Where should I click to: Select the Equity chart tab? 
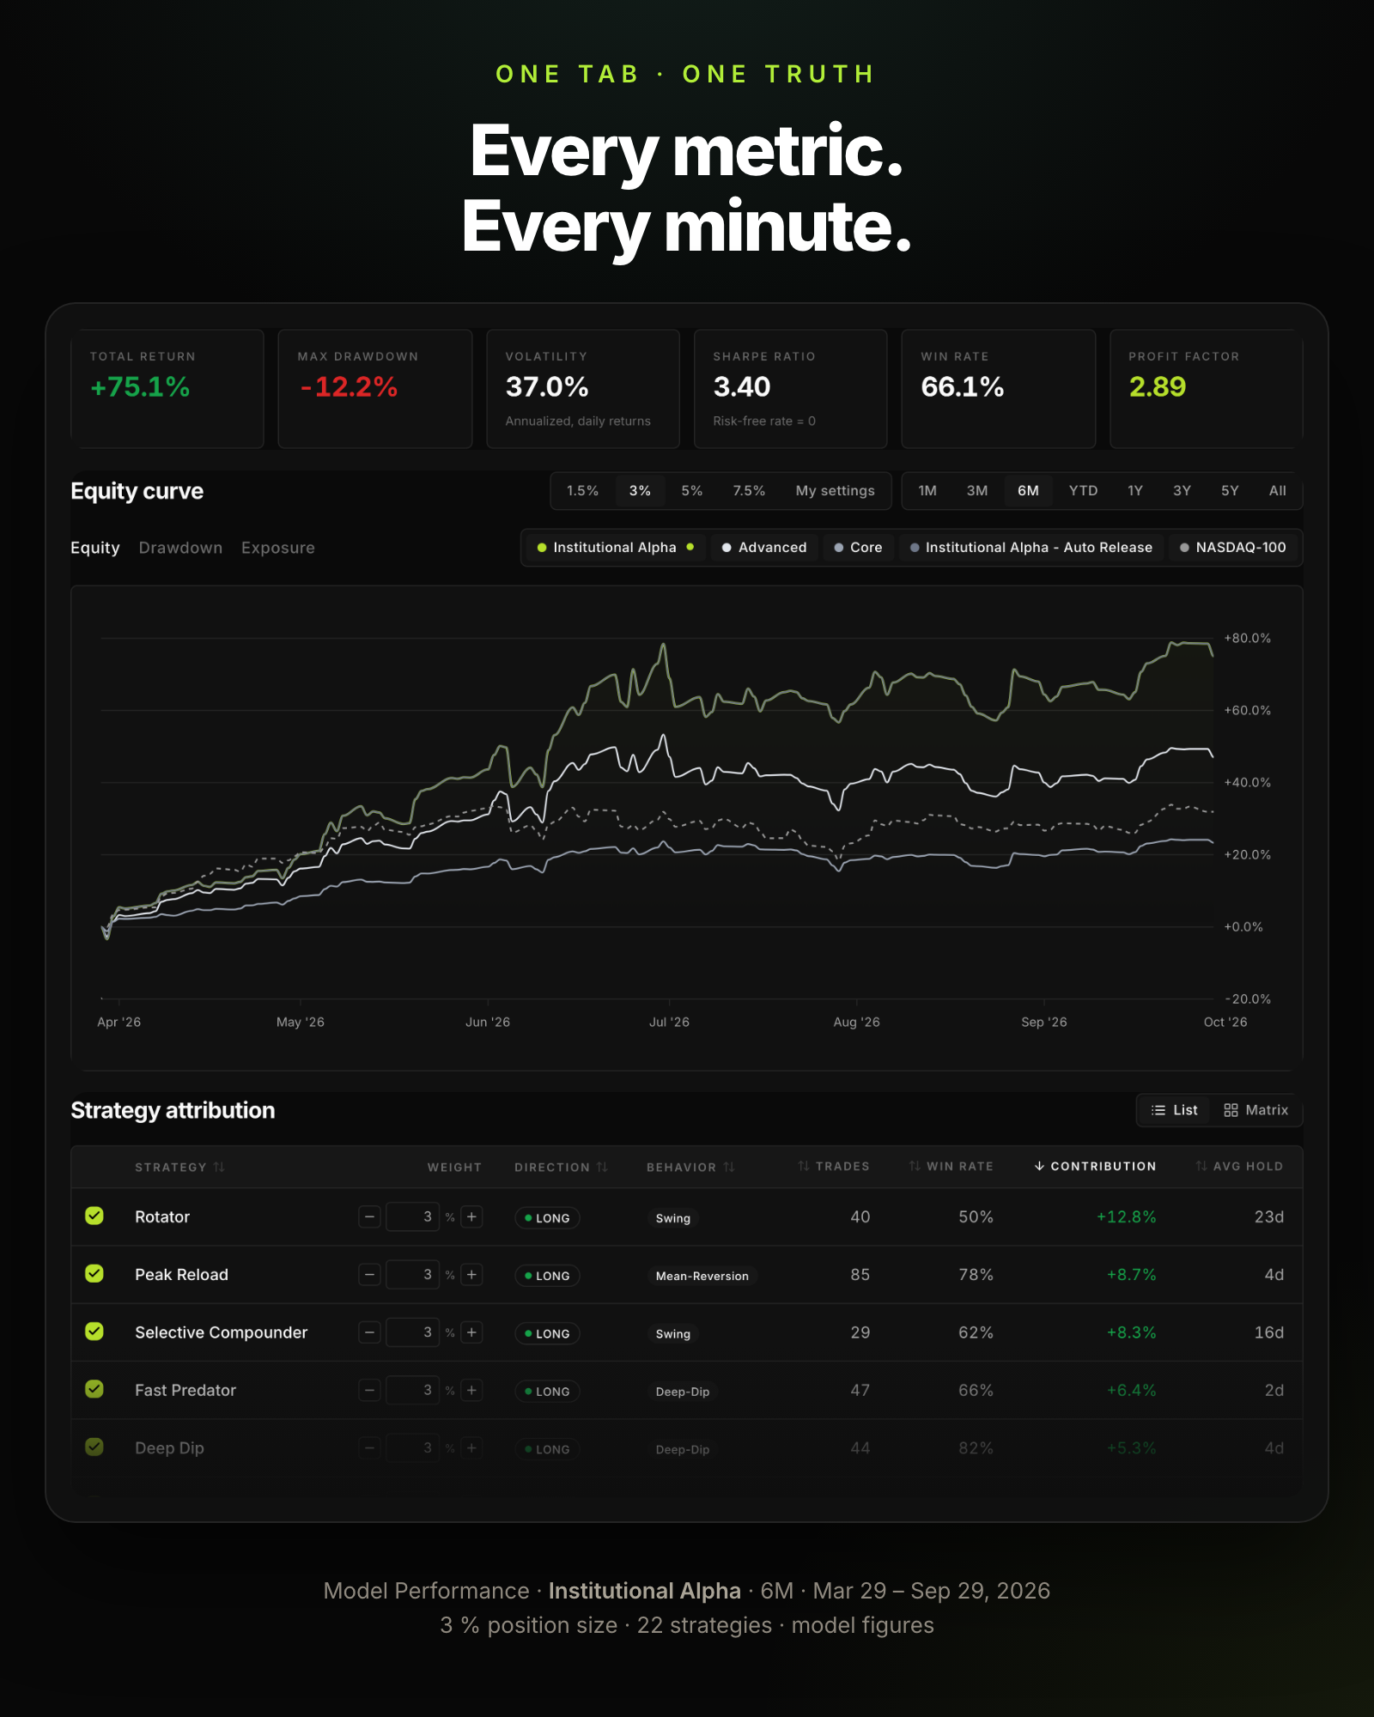[x=94, y=548]
